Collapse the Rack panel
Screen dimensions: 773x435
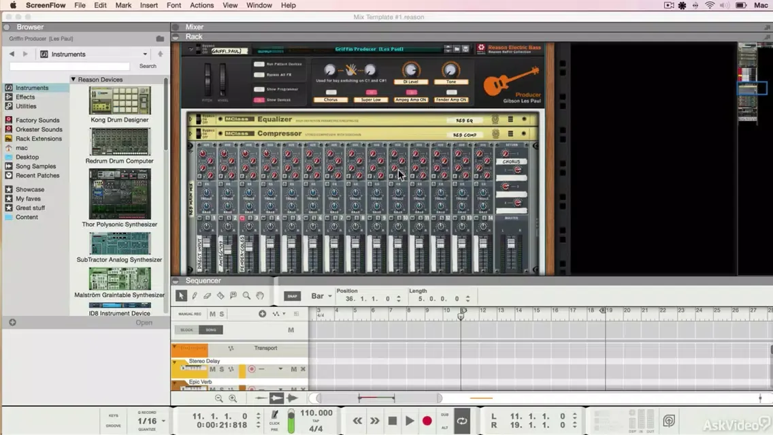coord(176,37)
